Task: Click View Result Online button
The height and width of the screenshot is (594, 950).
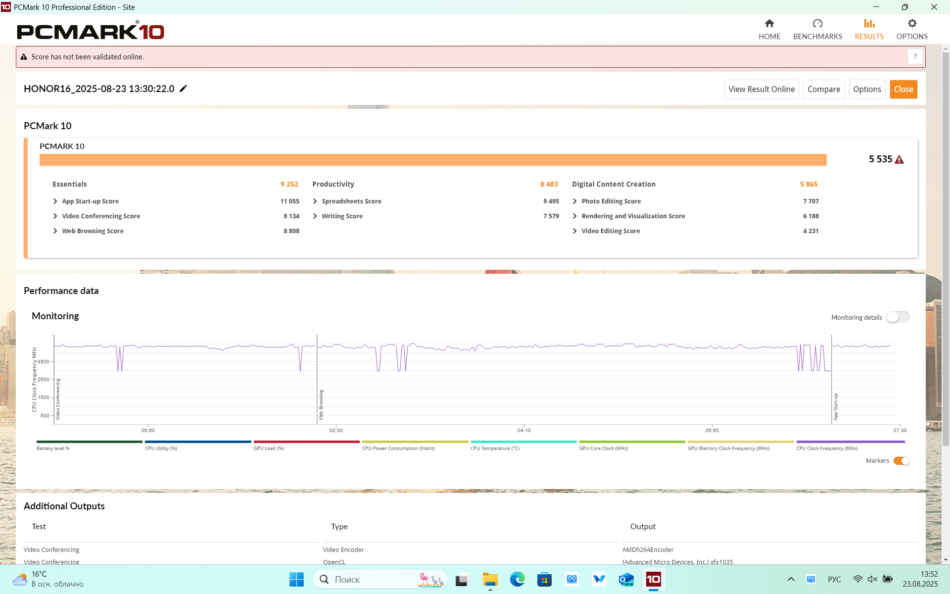Action: tap(761, 90)
